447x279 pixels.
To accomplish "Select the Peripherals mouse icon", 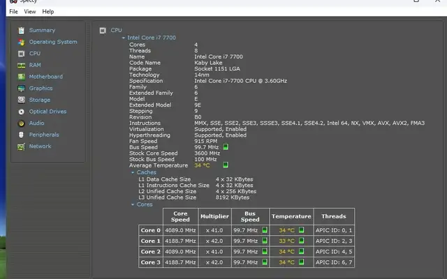I will coord(21,135).
